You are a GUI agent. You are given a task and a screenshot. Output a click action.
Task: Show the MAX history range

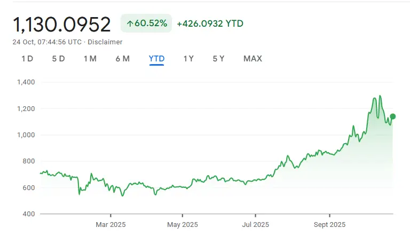253,59
